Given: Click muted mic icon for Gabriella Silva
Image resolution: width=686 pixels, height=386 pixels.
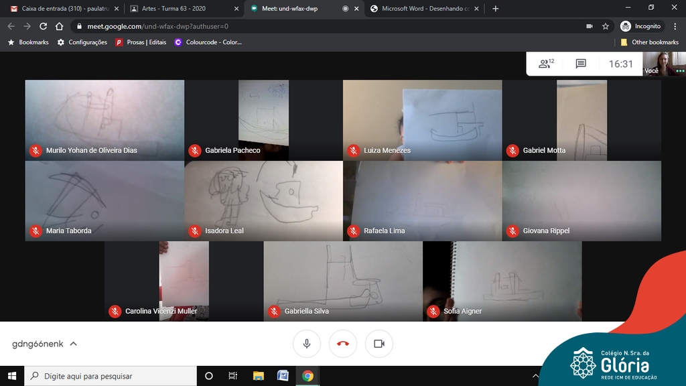Looking at the screenshot, I should [274, 312].
